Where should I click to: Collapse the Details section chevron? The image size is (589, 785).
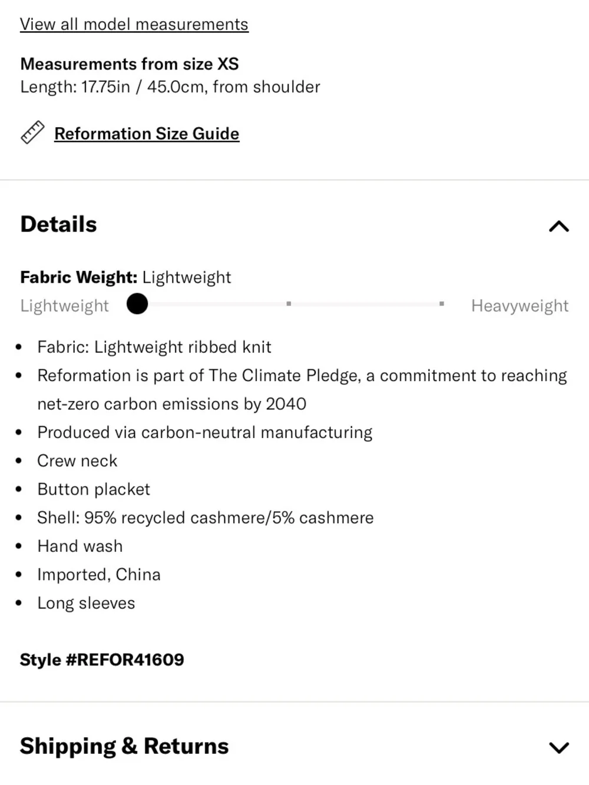[559, 226]
